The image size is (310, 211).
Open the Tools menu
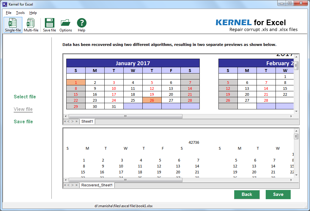coord(20,13)
